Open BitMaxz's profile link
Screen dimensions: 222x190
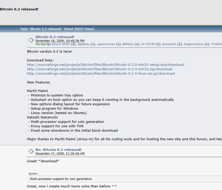128,44
